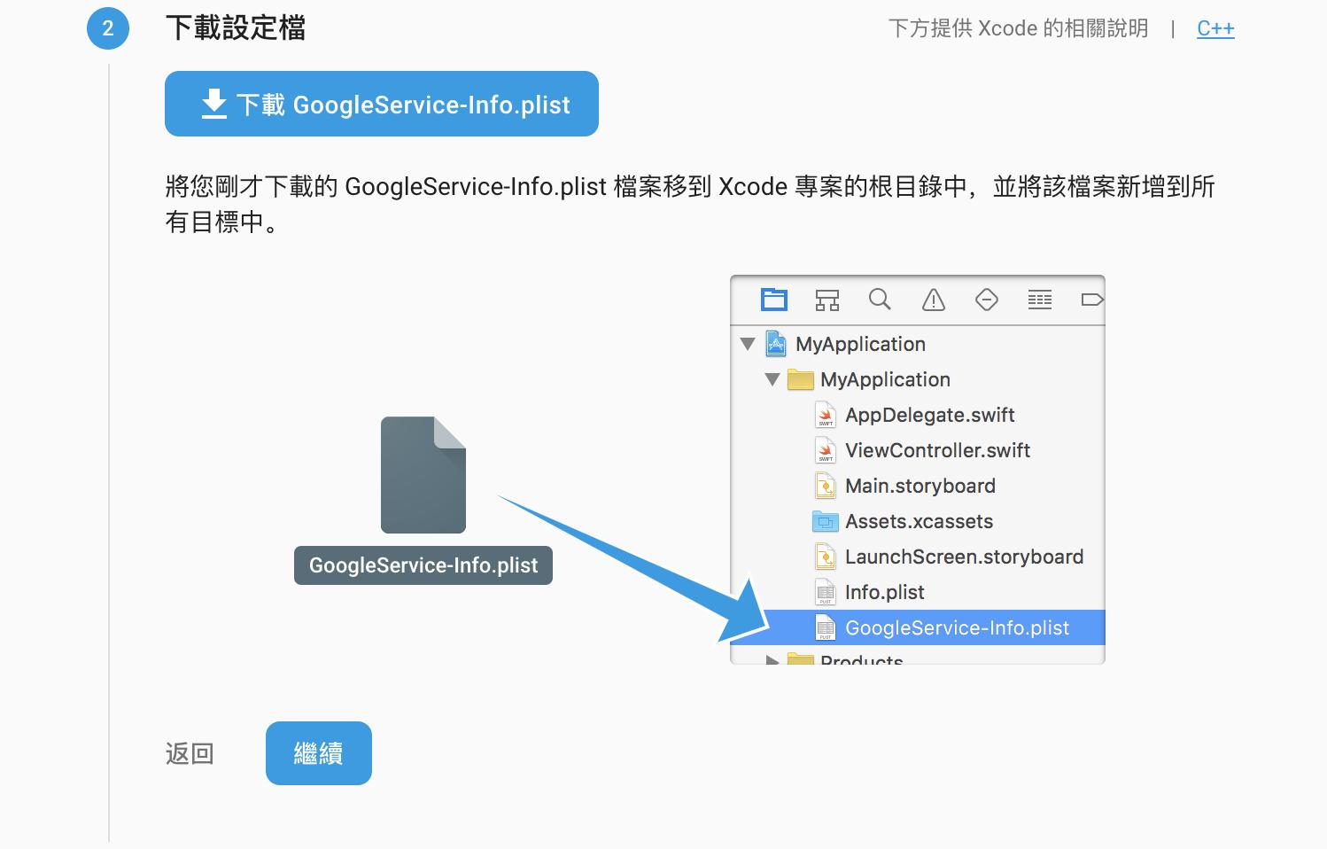
Task: Click the download GoogleService-Info.plist button
Action: point(382,104)
